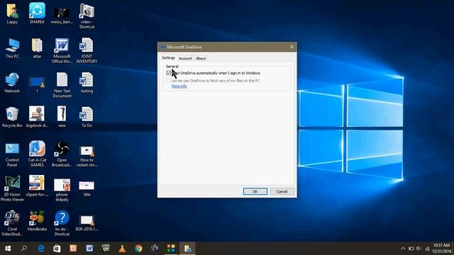The image size is (454, 255).
Task: Switch to the About tab
Action: 201,58
